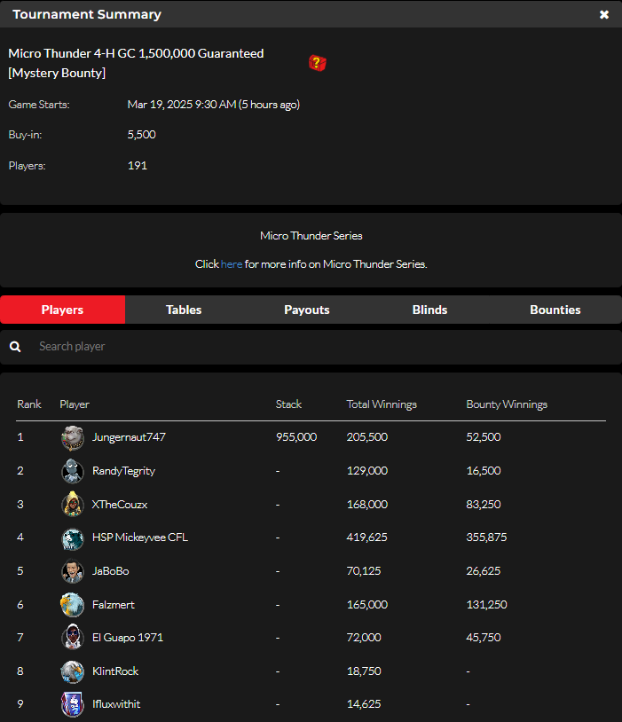622x722 pixels.
Task: Open Ifluxwithit's avatar
Action: click(x=73, y=704)
